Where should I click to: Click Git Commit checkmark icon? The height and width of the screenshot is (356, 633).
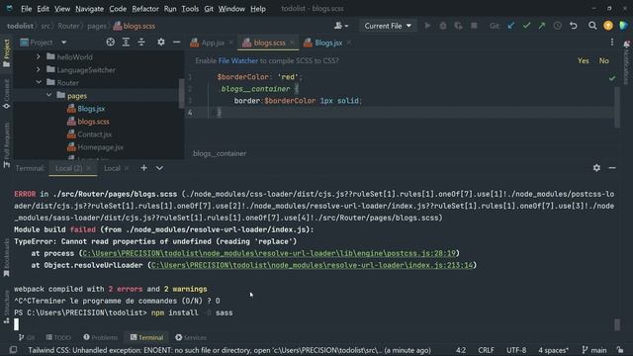click(526, 26)
